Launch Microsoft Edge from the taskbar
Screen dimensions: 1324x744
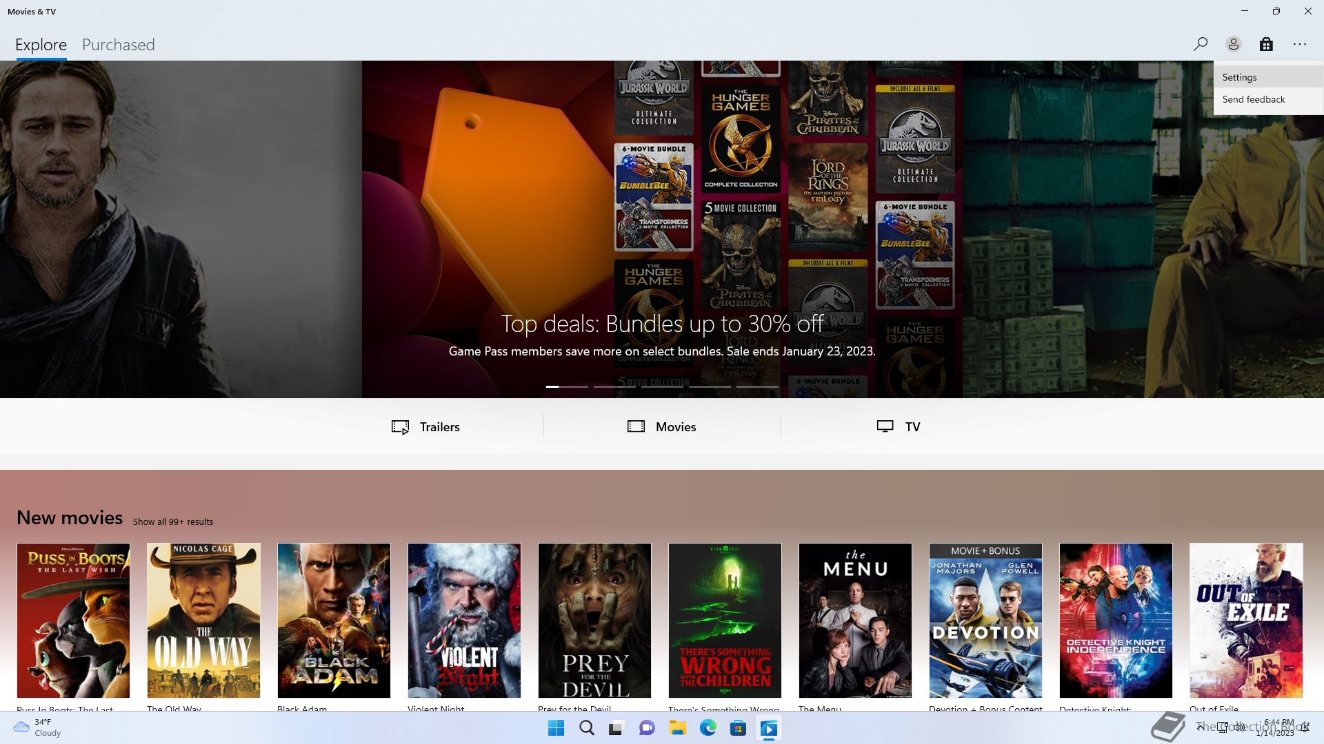[708, 728]
